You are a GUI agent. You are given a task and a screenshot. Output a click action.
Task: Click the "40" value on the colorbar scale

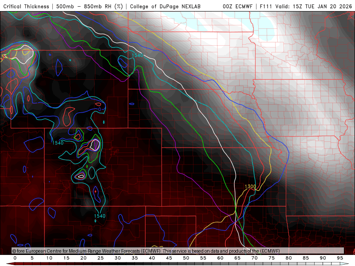[152, 258]
